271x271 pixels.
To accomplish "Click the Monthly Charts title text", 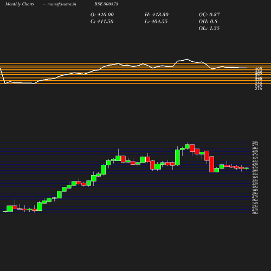I will (20, 4).
